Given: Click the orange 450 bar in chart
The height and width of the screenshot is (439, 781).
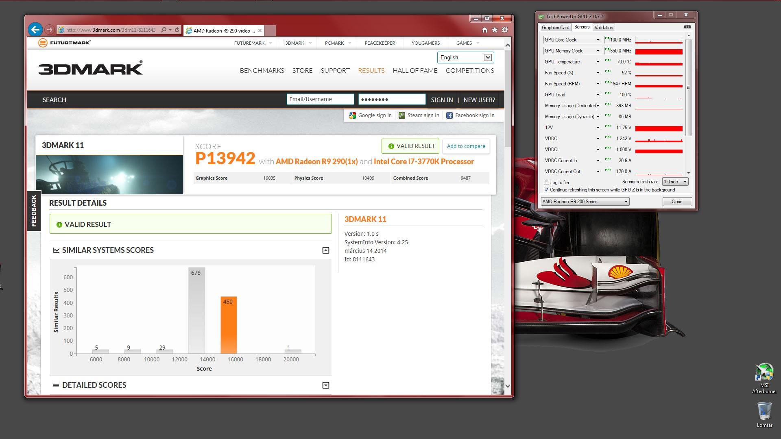Looking at the screenshot, I should pyautogui.click(x=229, y=325).
